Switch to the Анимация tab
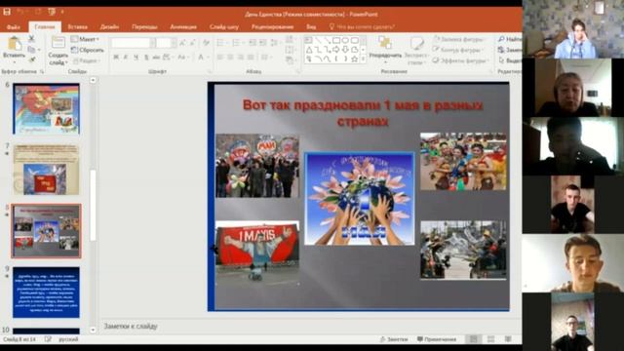This screenshot has height=351, width=624. click(183, 27)
